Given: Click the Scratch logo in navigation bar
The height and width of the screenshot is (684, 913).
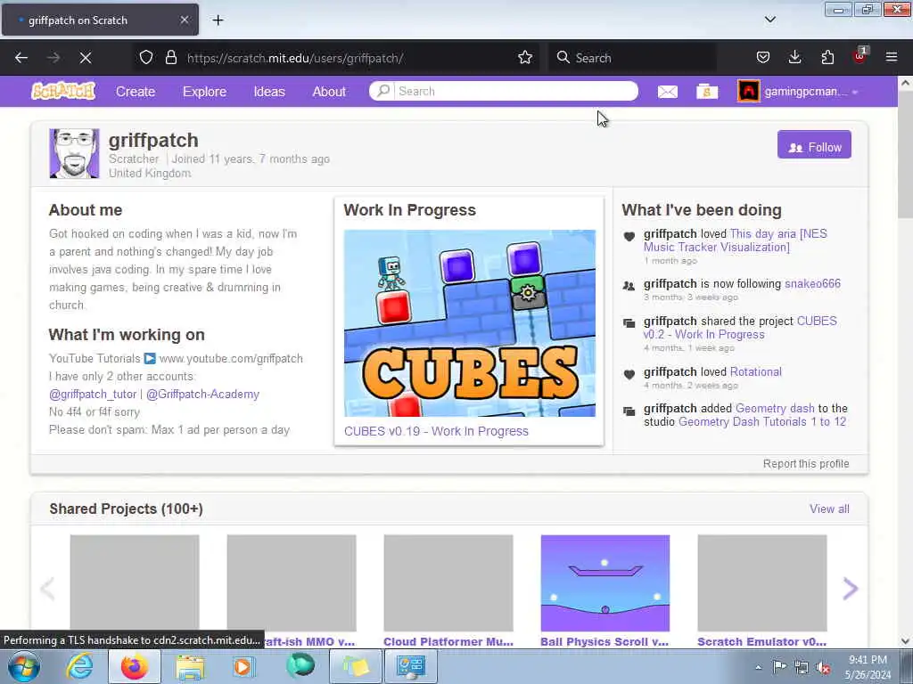Looking at the screenshot, I should click(x=63, y=91).
